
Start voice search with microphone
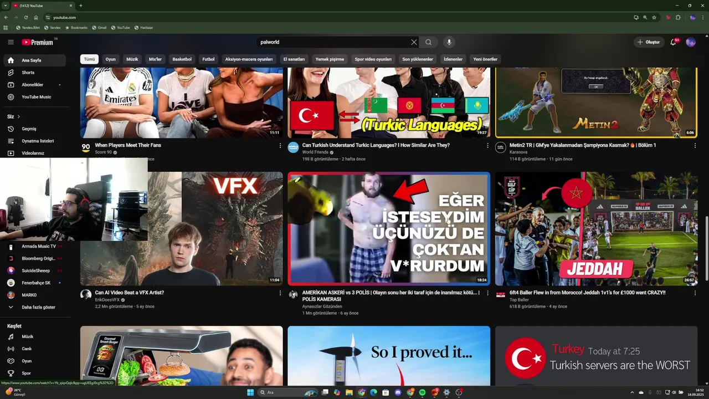(449, 42)
